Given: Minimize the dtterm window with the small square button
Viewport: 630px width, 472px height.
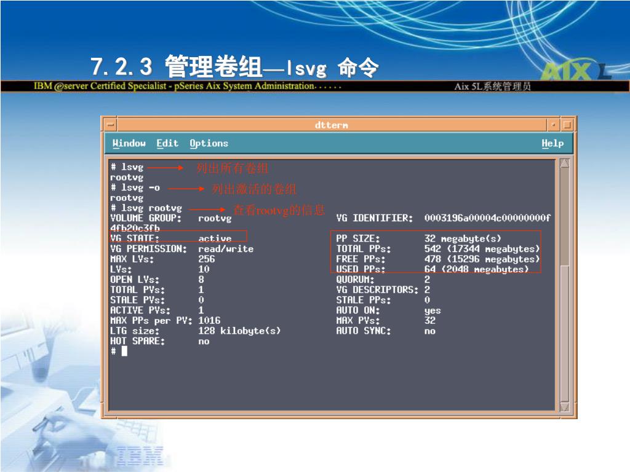Looking at the screenshot, I should [x=554, y=125].
